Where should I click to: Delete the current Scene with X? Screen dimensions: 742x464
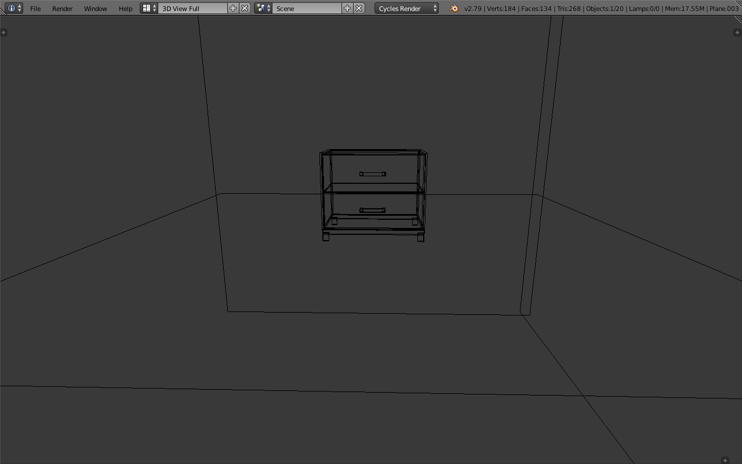(359, 8)
